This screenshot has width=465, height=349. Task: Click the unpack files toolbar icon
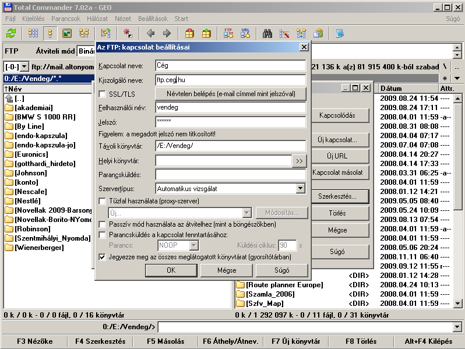(206, 33)
